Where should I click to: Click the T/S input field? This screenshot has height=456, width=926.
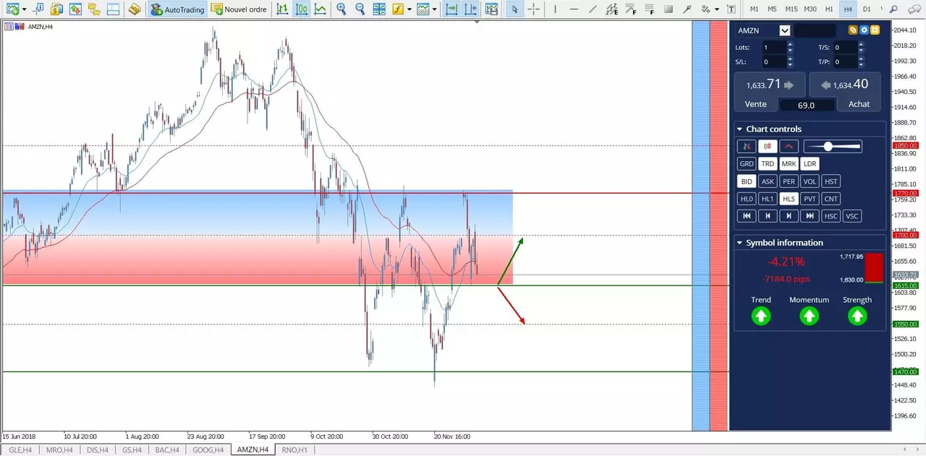(845, 47)
